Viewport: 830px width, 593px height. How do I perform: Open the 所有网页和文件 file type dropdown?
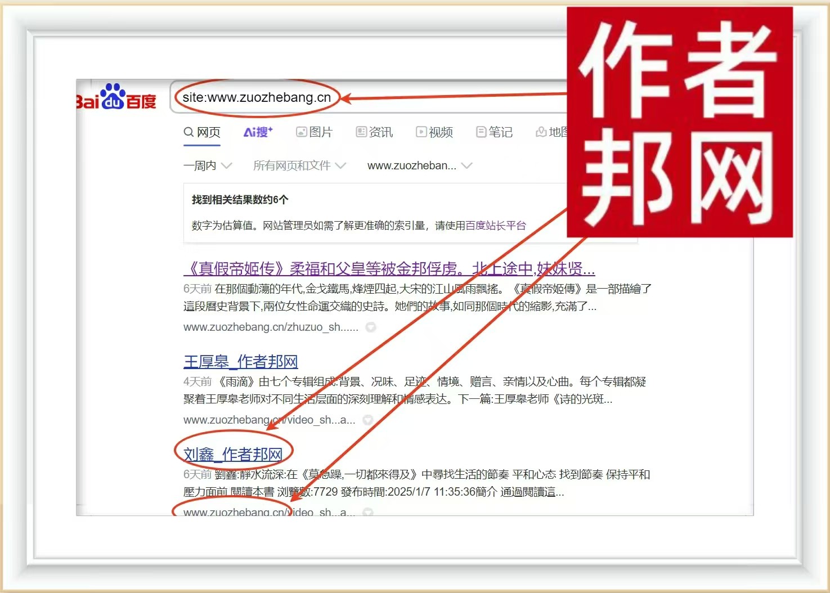click(x=299, y=165)
